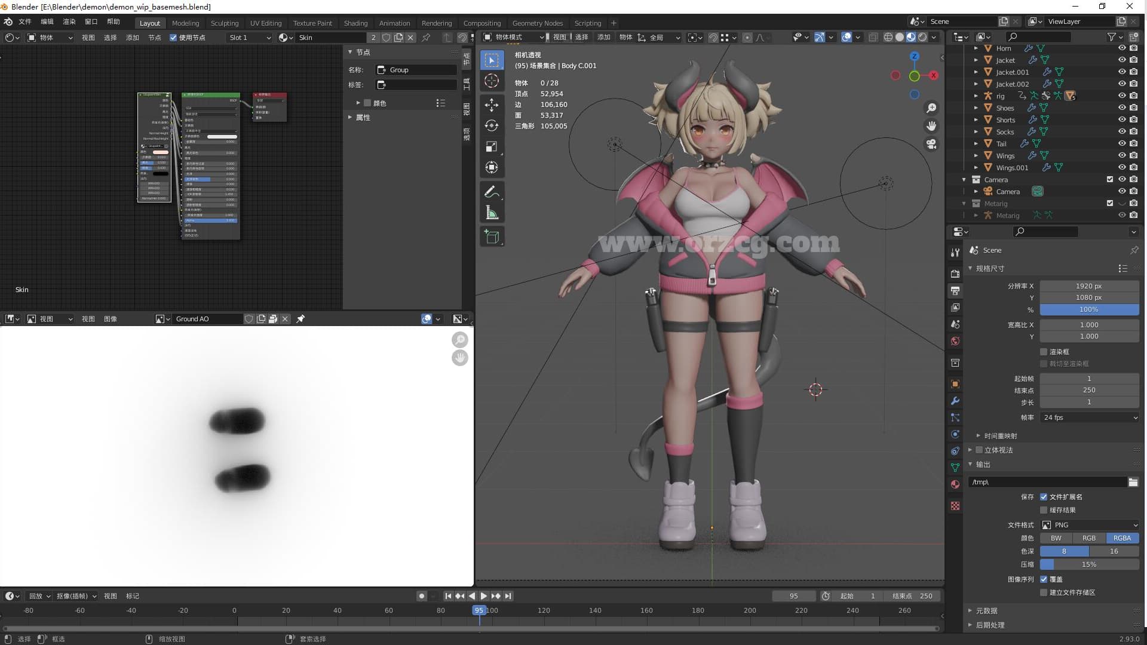
Task: Switch viewport to rendered shading mode
Action: pos(922,37)
